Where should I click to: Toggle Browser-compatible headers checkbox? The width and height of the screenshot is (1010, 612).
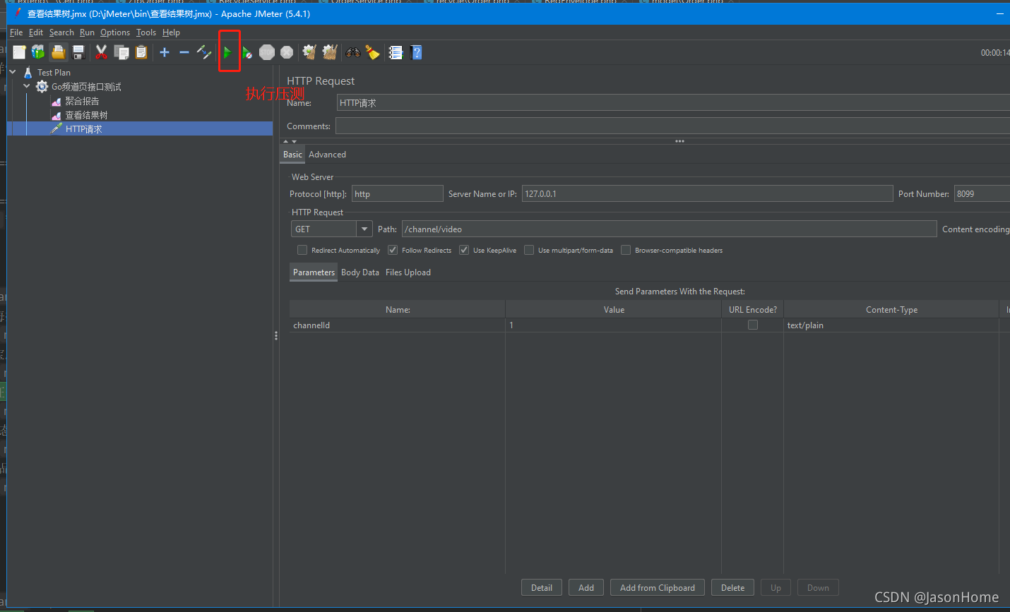click(x=626, y=250)
